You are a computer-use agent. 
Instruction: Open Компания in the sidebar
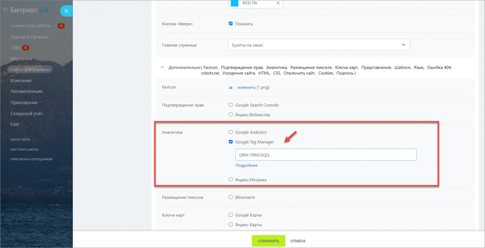[x=21, y=80]
